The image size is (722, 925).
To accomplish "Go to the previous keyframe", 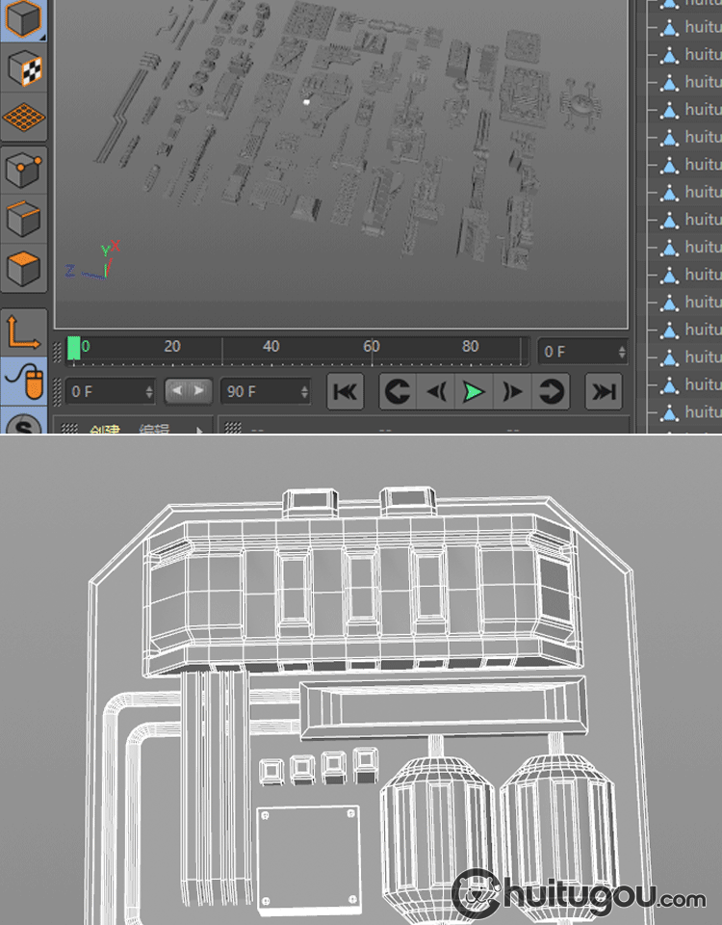I will (x=398, y=392).
